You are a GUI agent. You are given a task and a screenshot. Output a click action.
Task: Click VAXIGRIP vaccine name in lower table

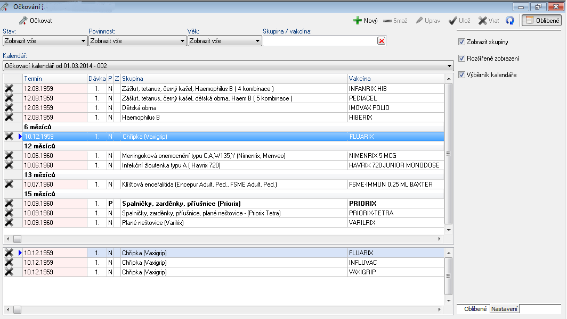[362, 272]
